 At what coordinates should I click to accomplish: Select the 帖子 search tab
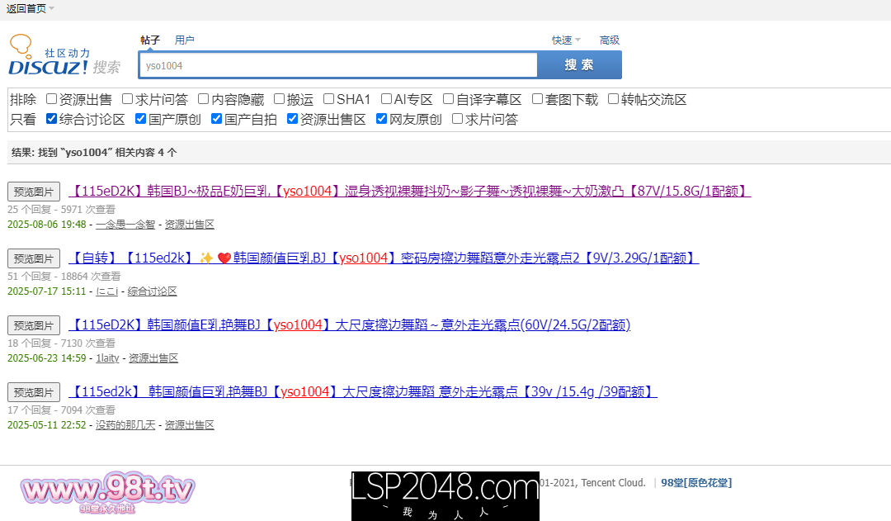click(150, 40)
